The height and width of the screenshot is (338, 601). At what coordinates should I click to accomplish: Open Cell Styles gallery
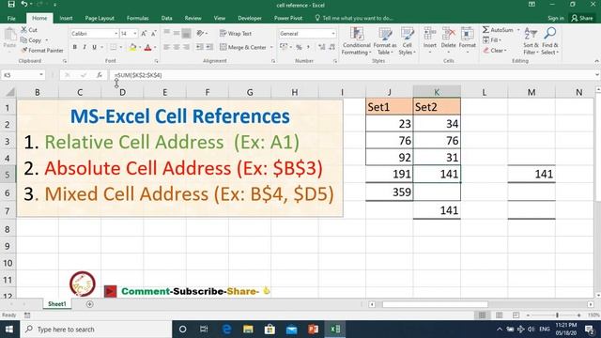407,41
